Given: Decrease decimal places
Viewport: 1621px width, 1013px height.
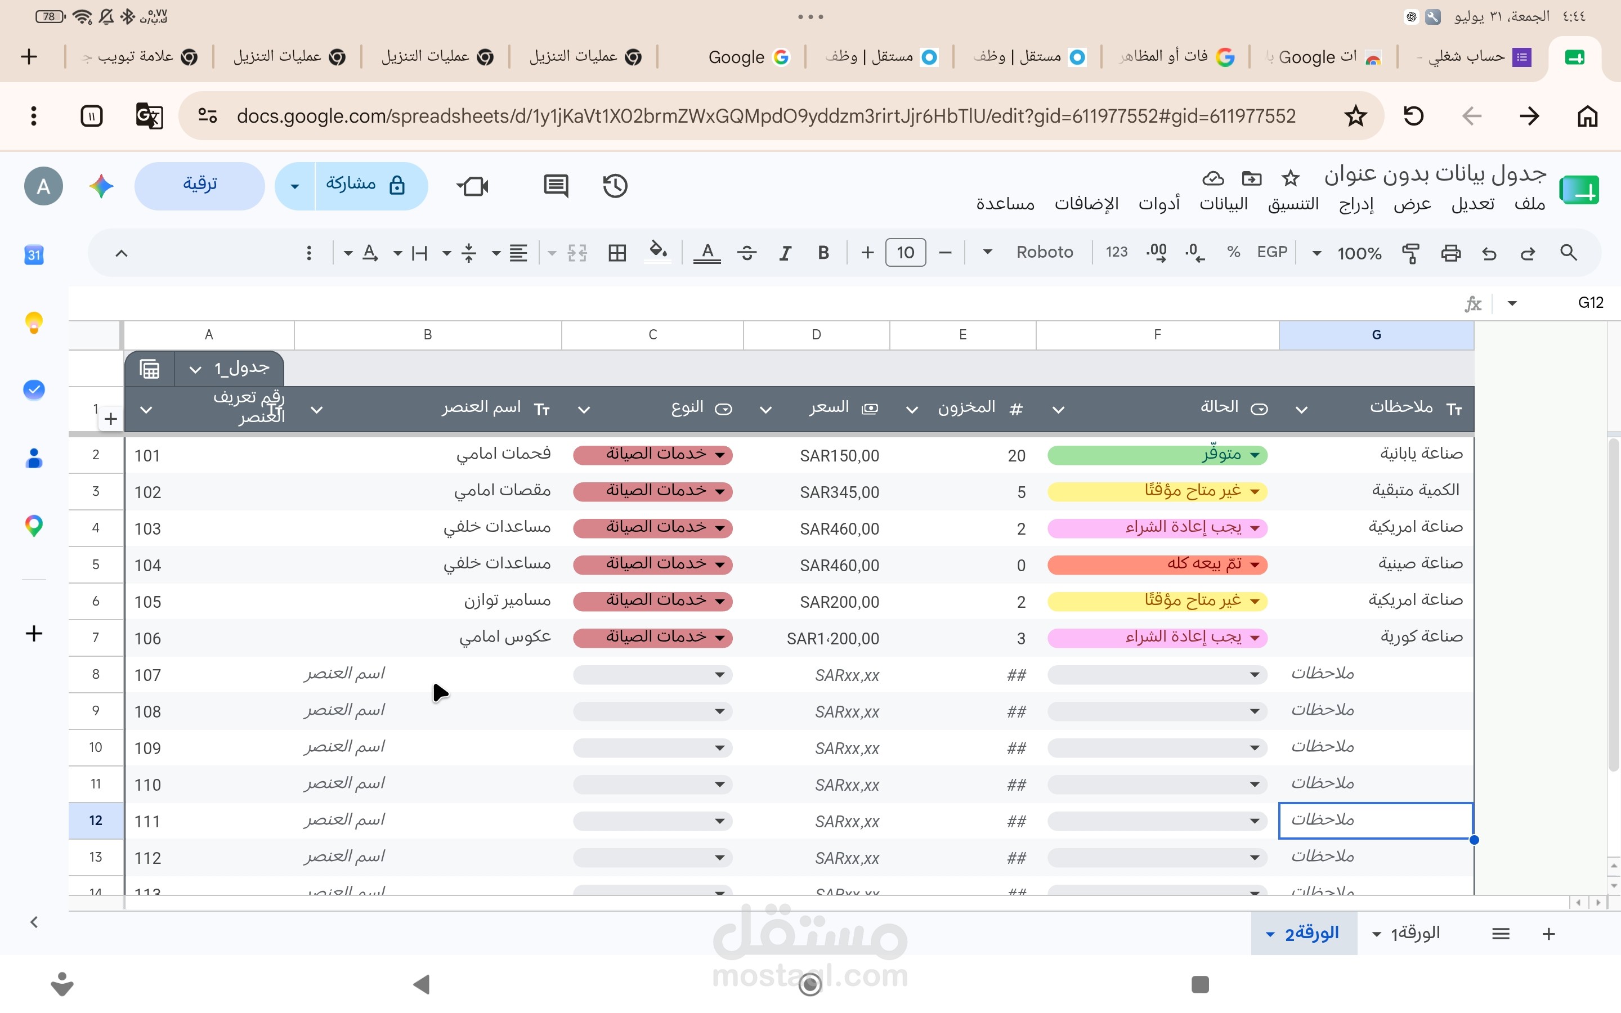Looking at the screenshot, I should click(1194, 253).
